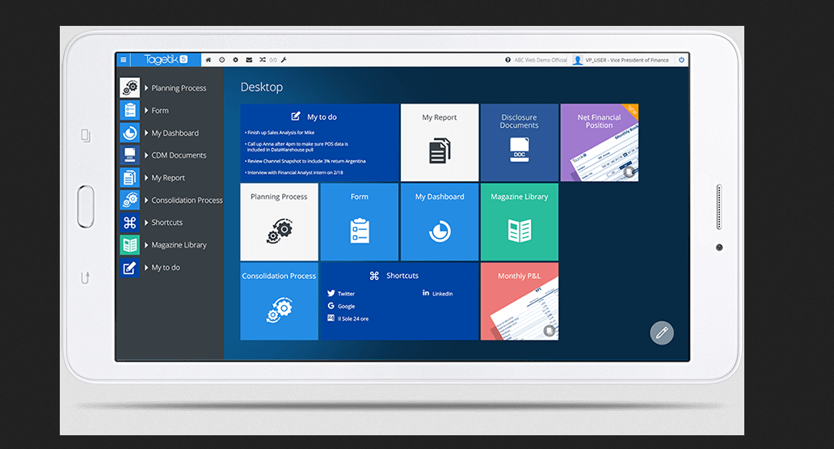This screenshot has width=834, height=449.
Task: Click the Magazine Library book sidebar icon
Action: [x=129, y=245]
